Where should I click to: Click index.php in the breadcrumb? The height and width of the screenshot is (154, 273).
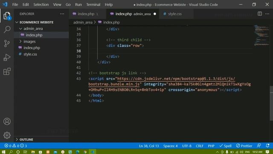click(x=111, y=22)
